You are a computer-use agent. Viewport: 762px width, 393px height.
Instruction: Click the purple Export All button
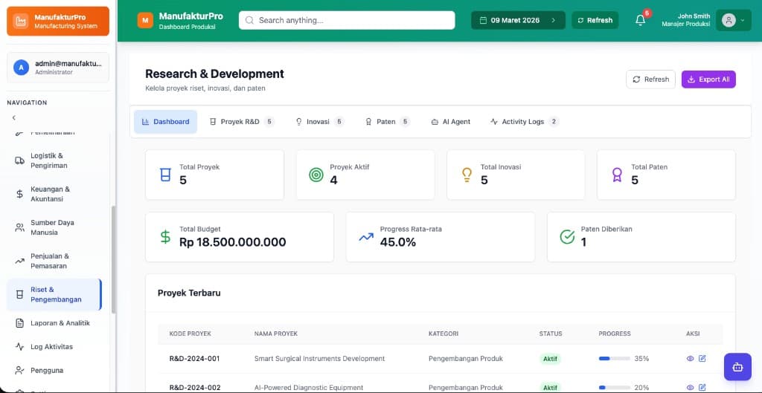pyautogui.click(x=708, y=79)
